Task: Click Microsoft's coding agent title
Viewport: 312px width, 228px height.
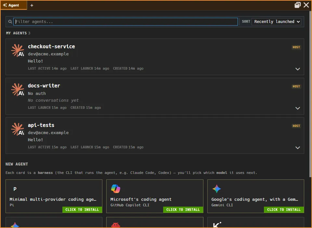Action: tap(141, 199)
